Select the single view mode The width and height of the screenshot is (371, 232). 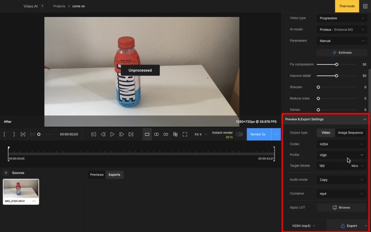click(147, 134)
